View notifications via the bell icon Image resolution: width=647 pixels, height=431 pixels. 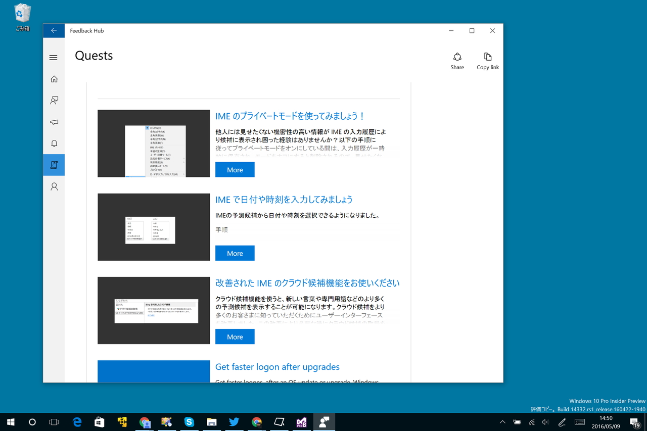(x=54, y=143)
